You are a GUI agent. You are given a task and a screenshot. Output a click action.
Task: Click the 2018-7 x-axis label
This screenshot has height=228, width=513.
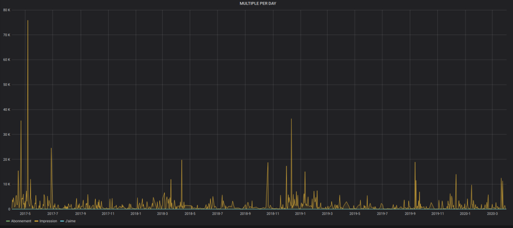[x=217, y=213]
